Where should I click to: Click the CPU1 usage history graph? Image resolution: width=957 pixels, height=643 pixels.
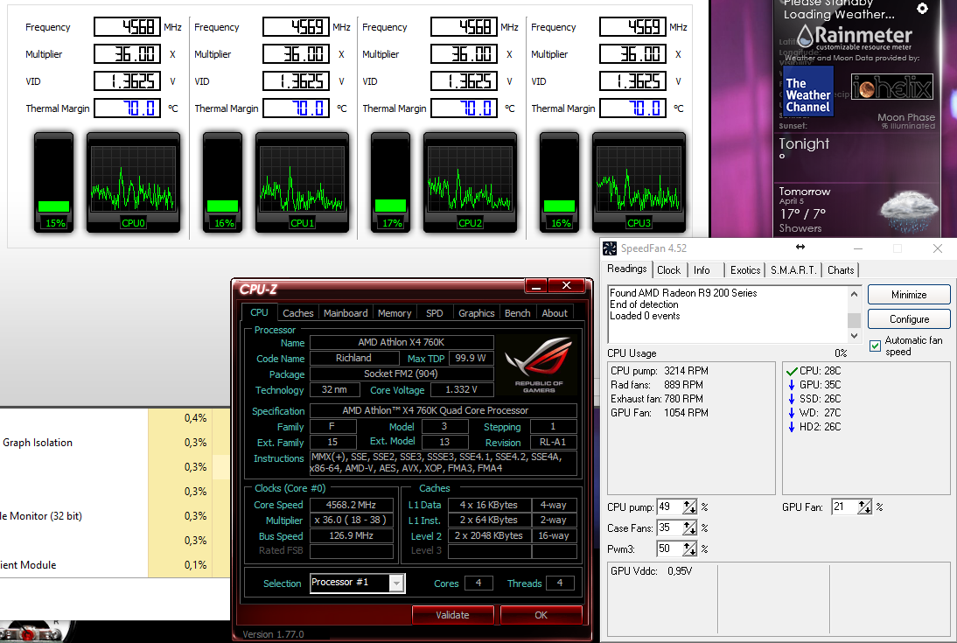tap(302, 179)
